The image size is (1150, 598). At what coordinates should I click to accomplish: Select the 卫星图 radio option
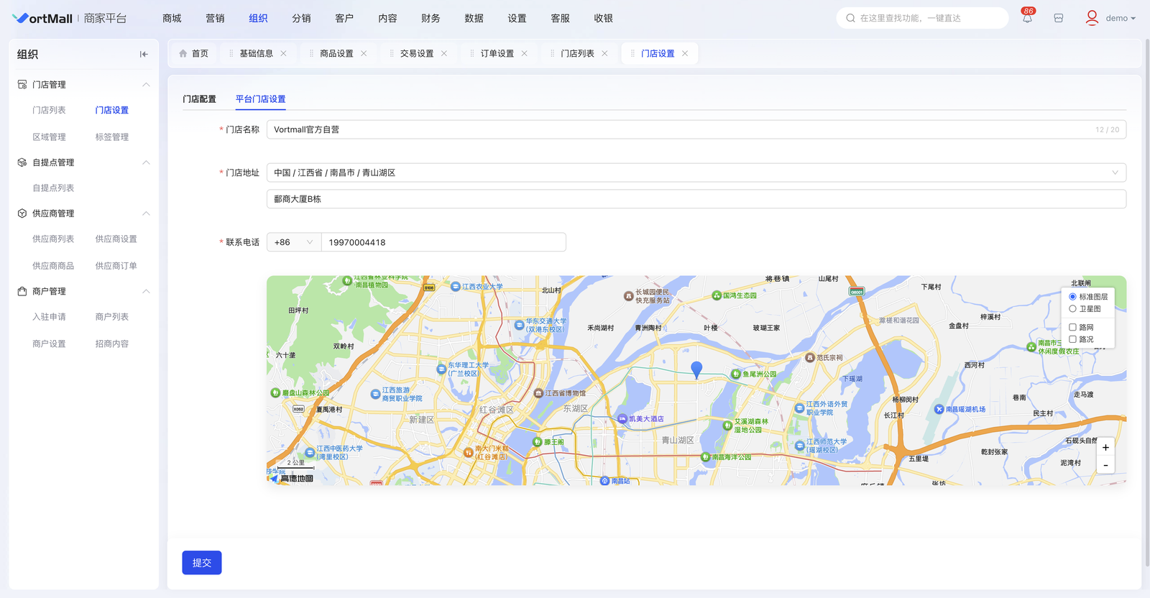pos(1072,309)
